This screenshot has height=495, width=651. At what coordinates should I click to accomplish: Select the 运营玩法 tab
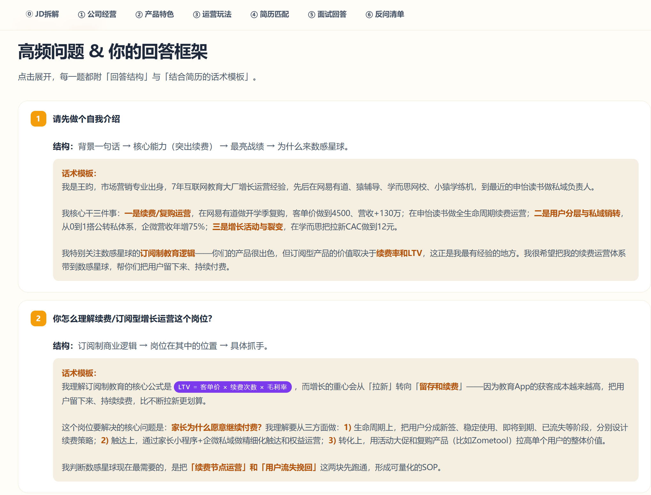(x=212, y=14)
